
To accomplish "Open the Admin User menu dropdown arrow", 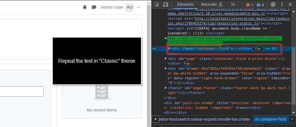I will click(138, 8).
